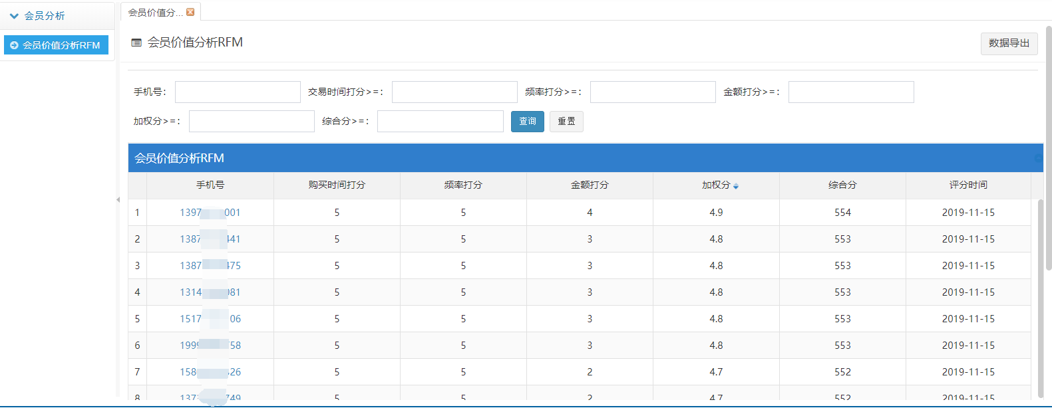1052x408 pixels.
Task: Click the 数据导出 export button
Action: click(x=1009, y=43)
